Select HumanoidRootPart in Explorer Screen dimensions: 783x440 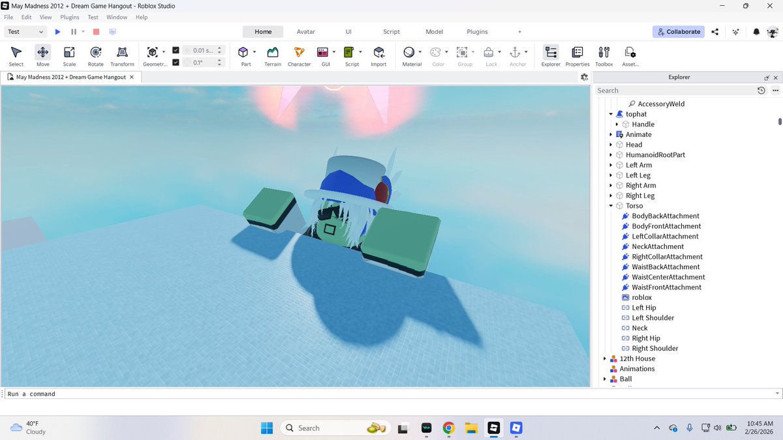pos(655,155)
